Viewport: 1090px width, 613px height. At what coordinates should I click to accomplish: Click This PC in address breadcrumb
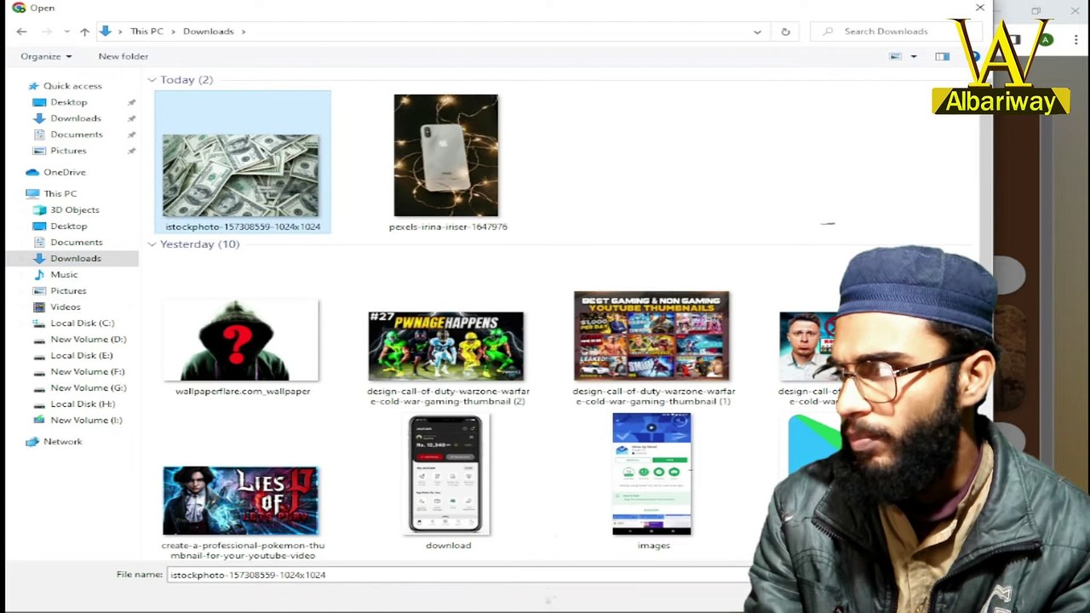tap(146, 32)
